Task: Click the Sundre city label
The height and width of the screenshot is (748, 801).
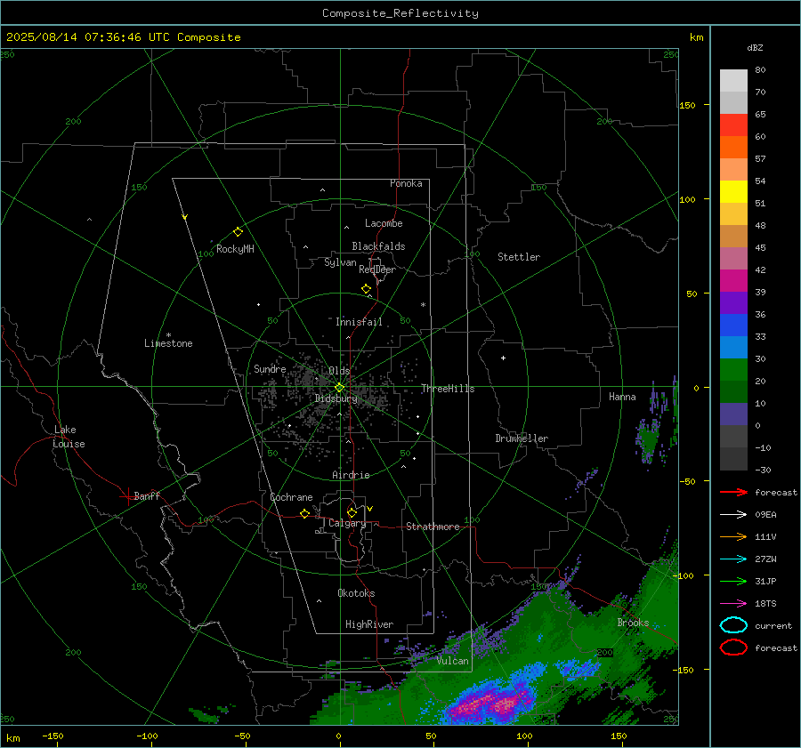Action: tap(270, 368)
